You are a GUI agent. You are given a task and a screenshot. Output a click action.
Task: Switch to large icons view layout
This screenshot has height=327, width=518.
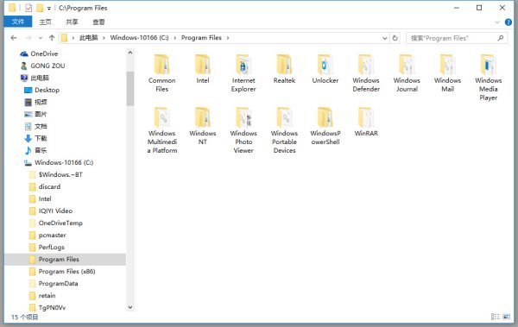(507, 317)
